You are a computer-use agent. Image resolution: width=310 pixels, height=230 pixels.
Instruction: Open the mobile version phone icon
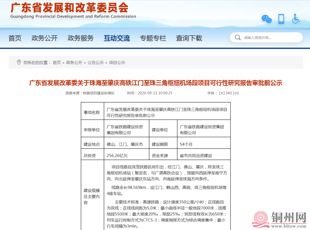[281, 19]
